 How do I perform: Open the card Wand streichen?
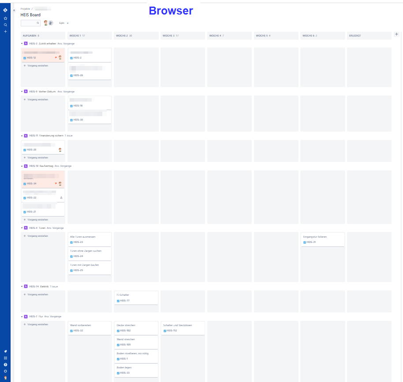pos(136,342)
